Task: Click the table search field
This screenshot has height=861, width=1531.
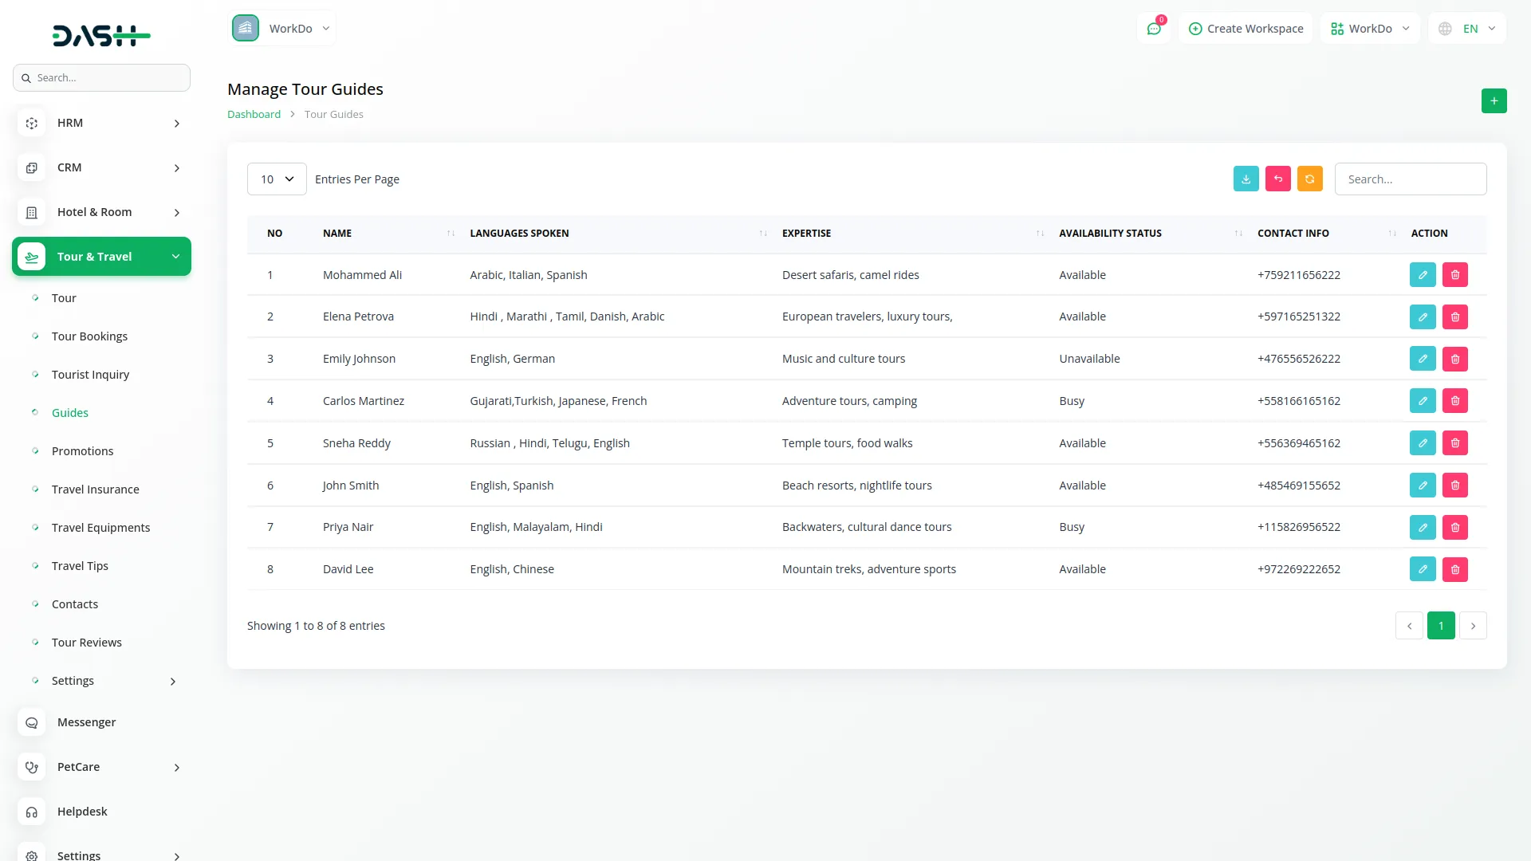Action: point(1410,179)
